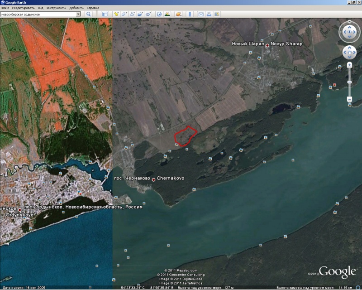Viewport: 362px width, 290px height.
Task: Open the Файл menu
Action: tap(5, 8)
